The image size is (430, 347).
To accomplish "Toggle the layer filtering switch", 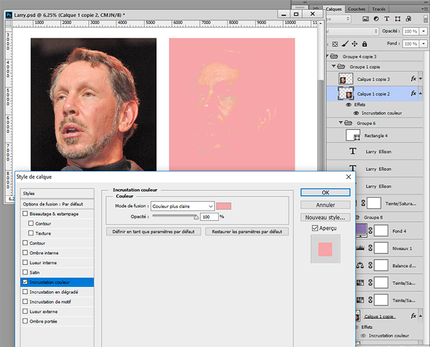I will click(426, 19).
